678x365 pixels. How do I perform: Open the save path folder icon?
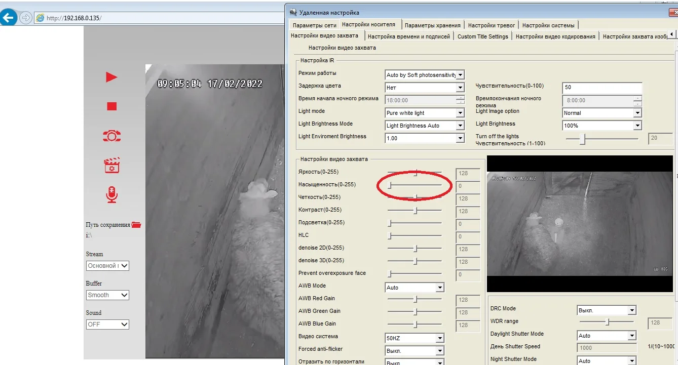pos(136,225)
